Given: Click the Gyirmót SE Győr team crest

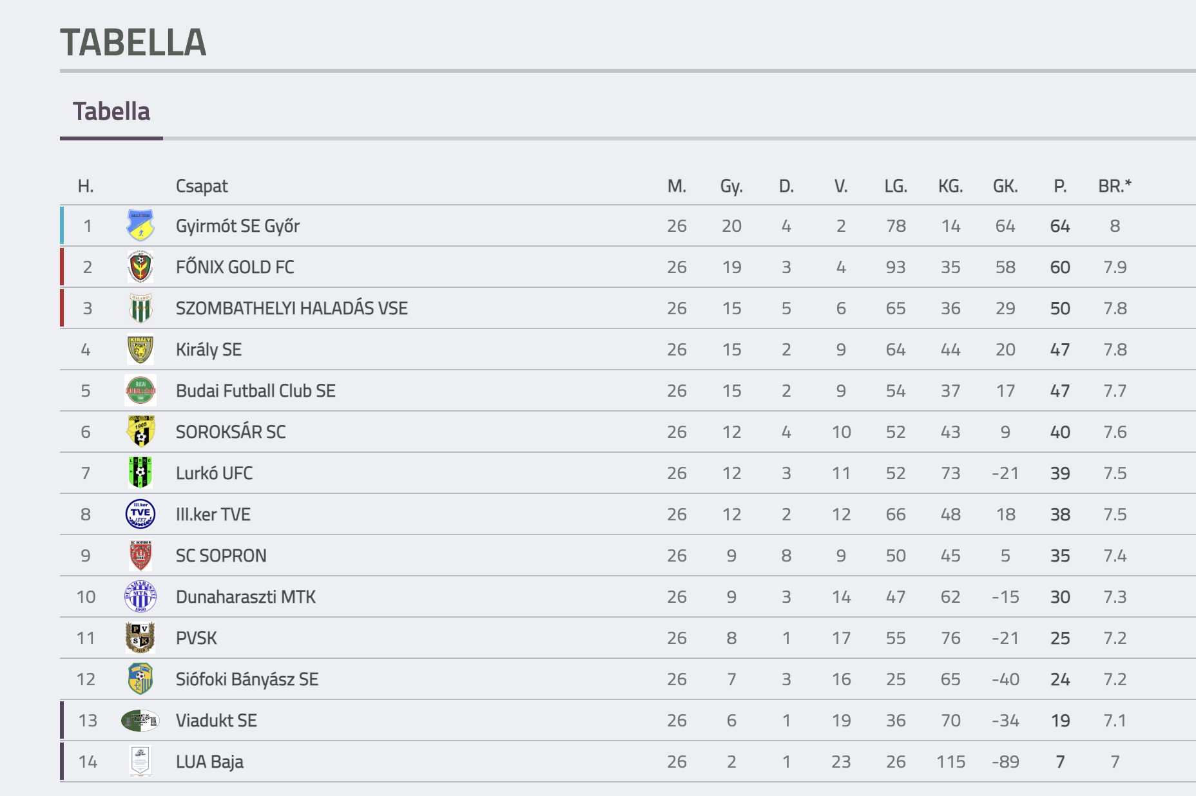Looking at the screenshot, I should 140,225.
